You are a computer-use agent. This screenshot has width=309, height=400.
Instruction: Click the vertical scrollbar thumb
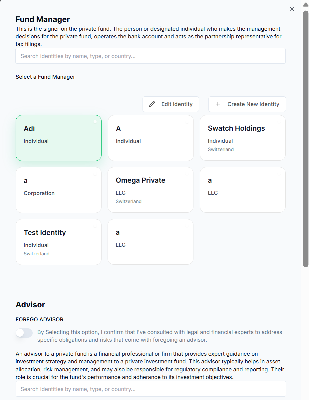point(306,139)
